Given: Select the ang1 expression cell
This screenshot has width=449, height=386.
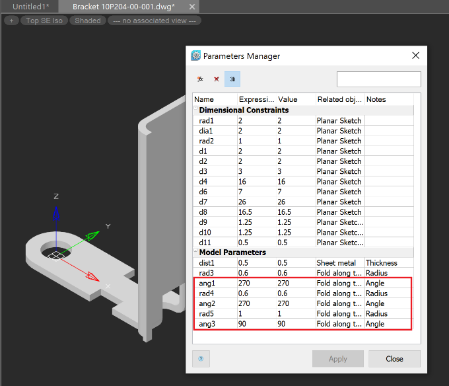Looking at the screenshot, I should (x=256, y=284).
